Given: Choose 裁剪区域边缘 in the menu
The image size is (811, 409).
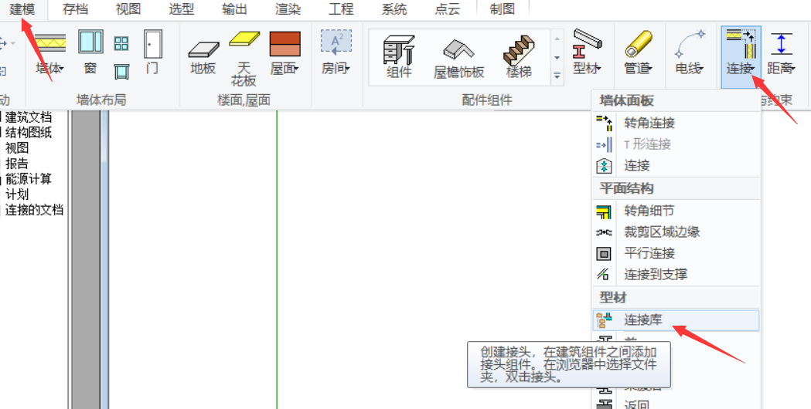Looking at the screenshot, I should click(x=676, y=232).
